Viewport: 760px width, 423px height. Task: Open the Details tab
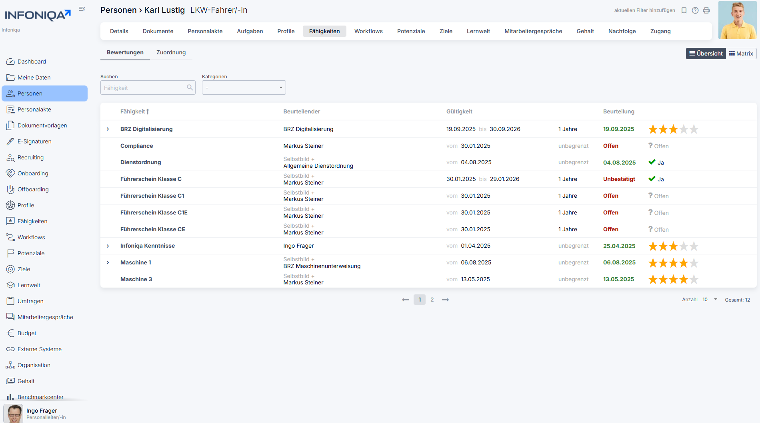(119, 31)
